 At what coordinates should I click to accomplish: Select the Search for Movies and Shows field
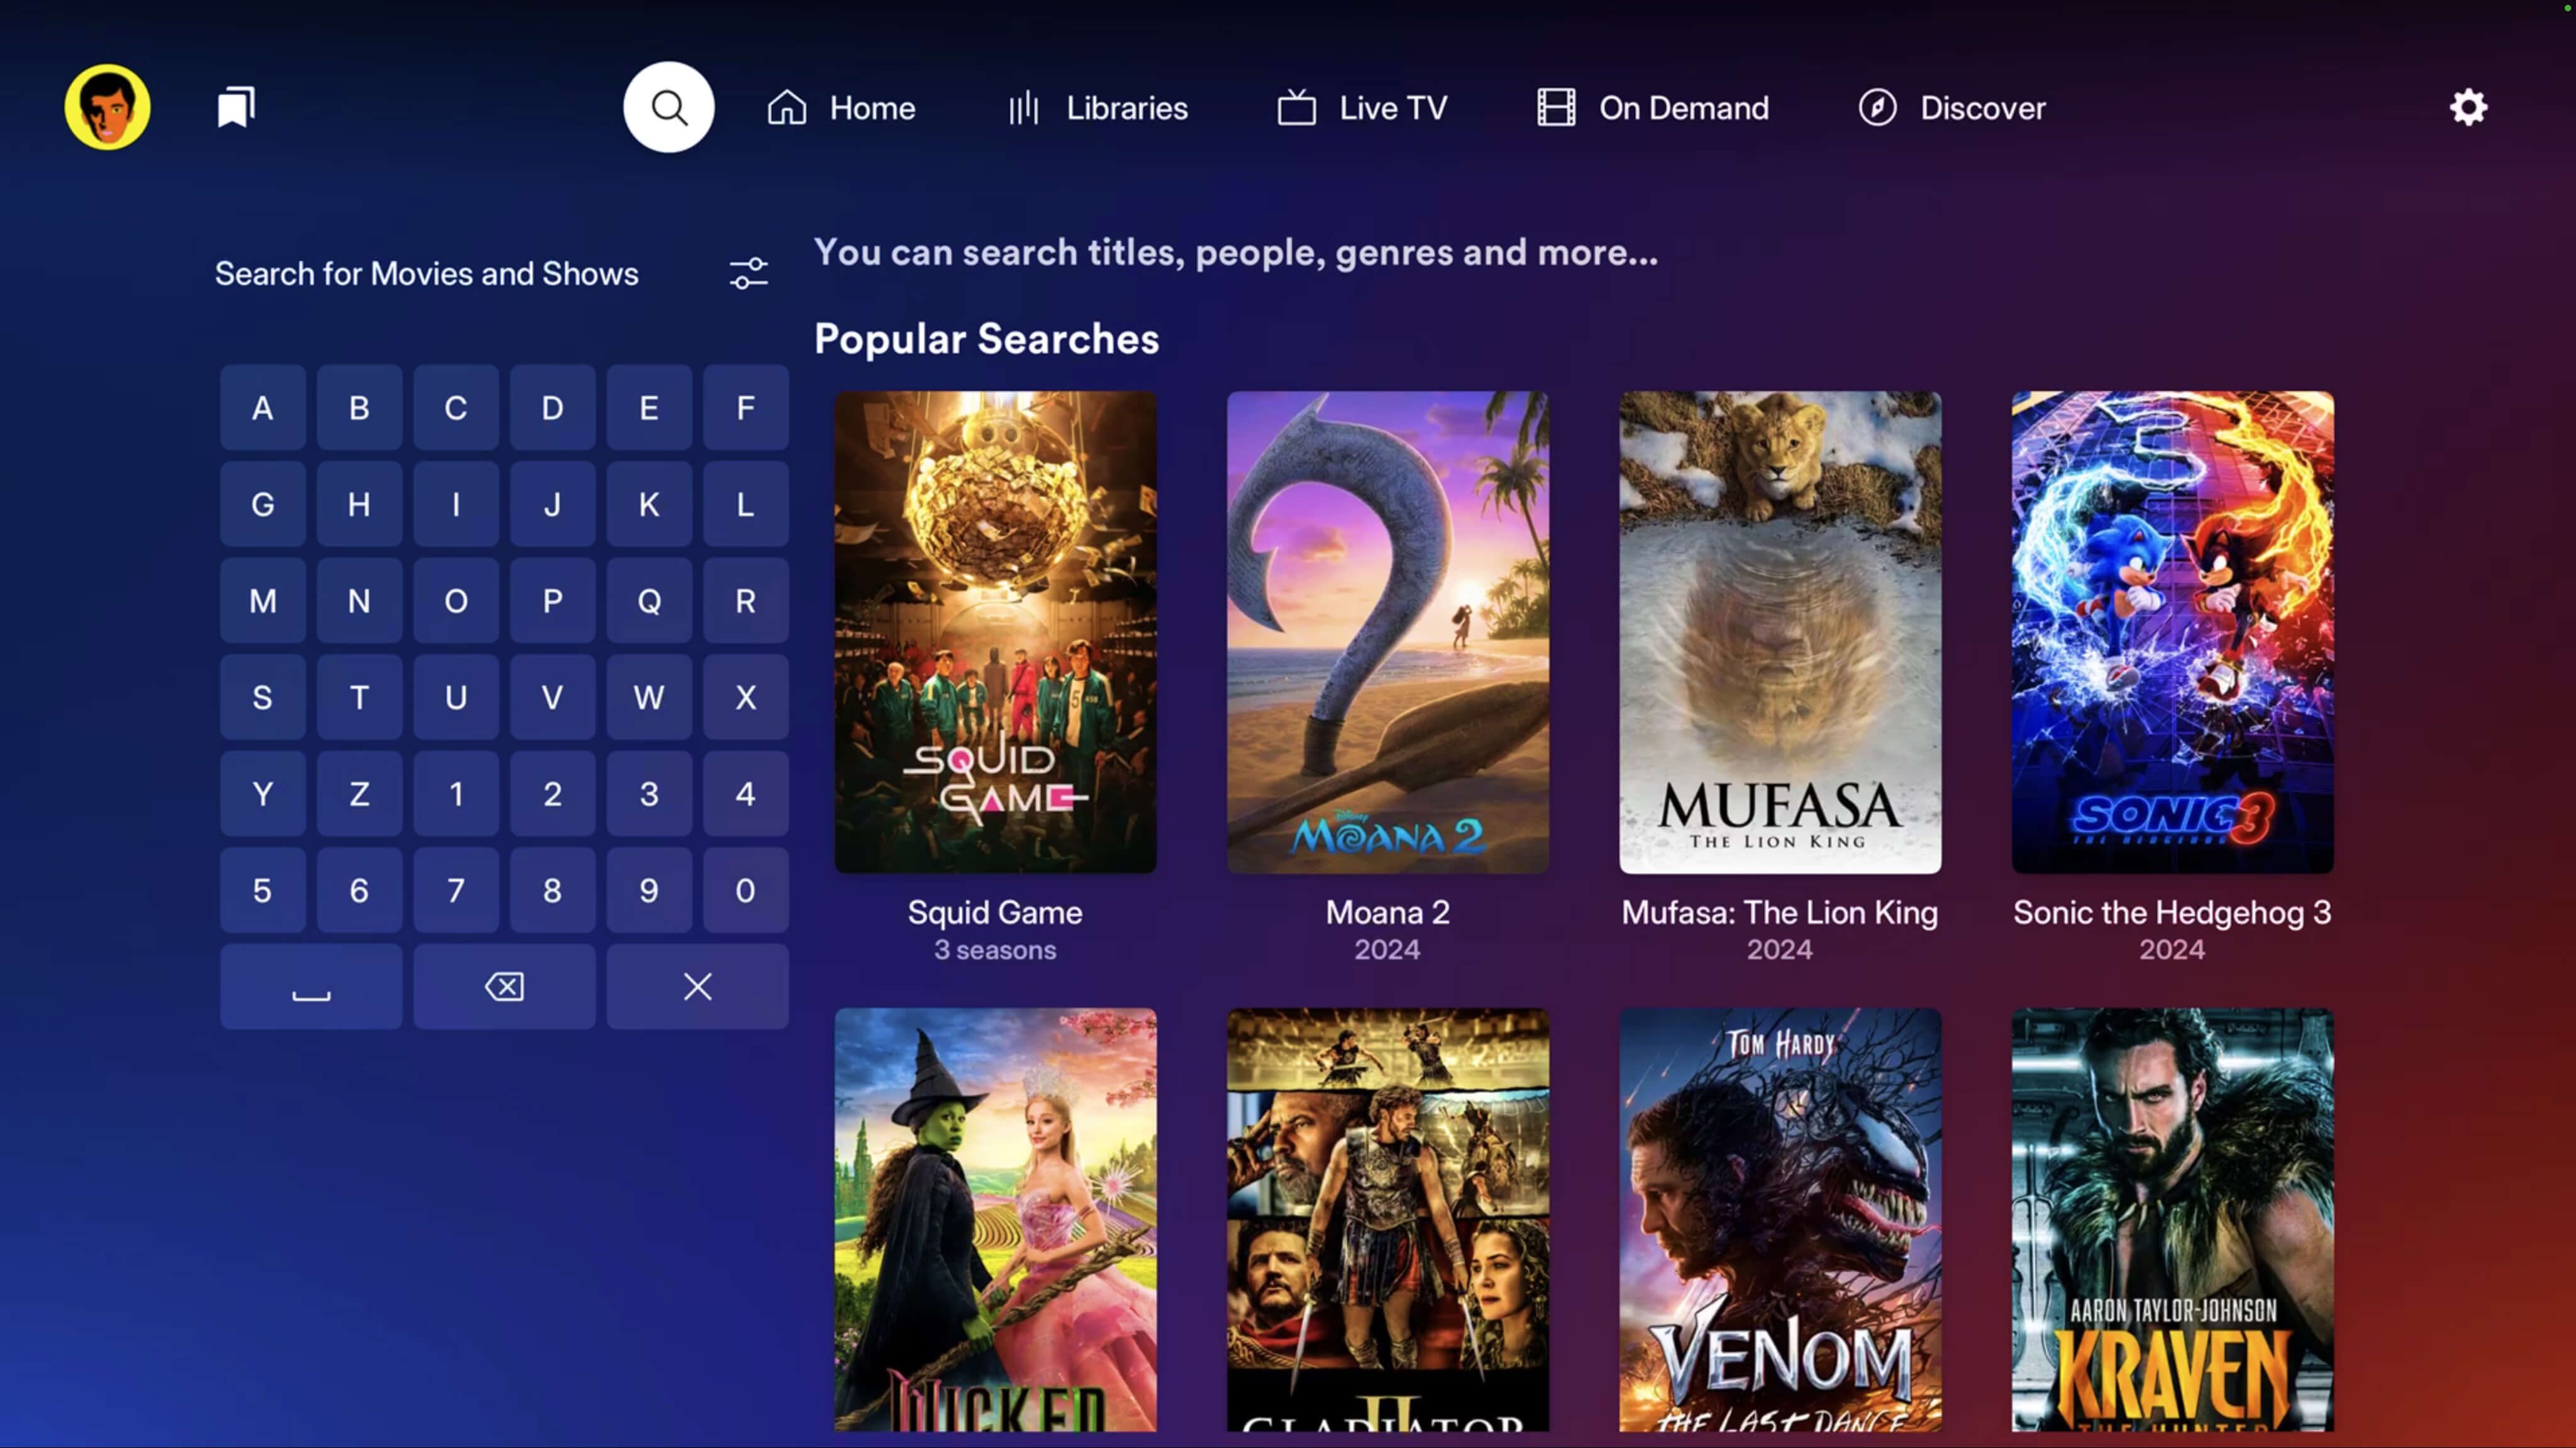tap(427, 274)
